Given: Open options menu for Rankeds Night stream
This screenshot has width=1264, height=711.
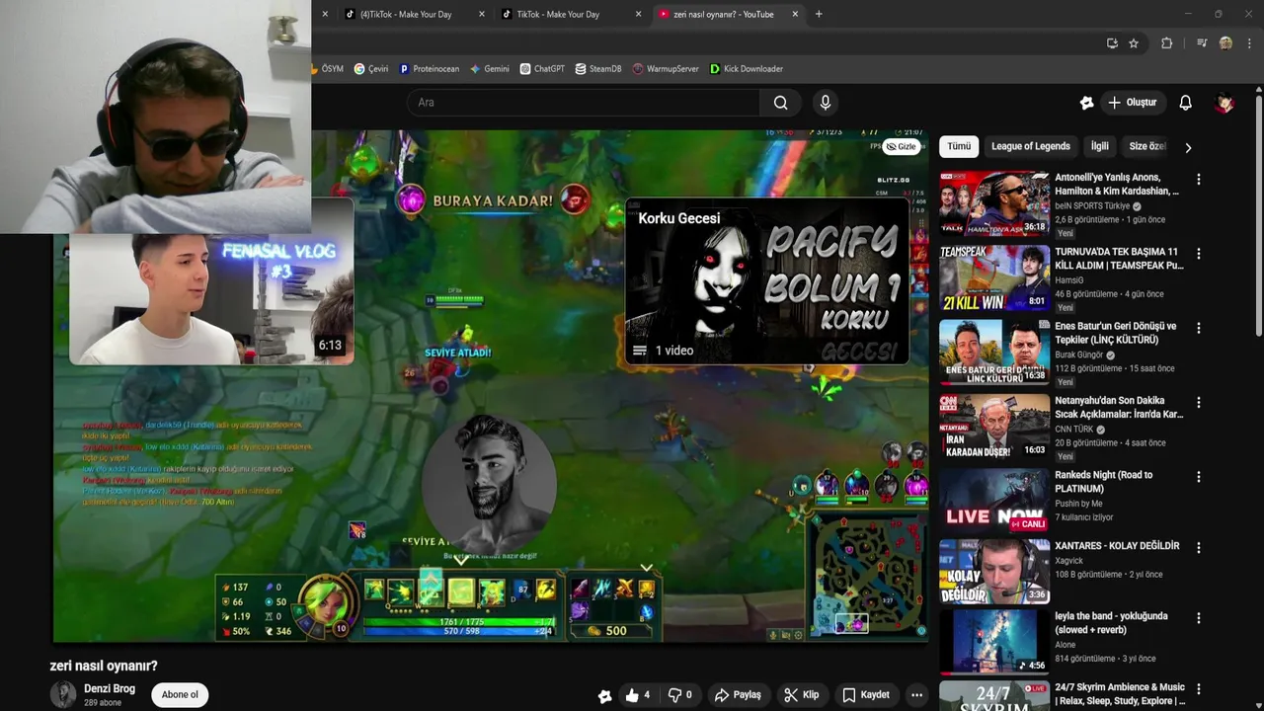Looking at the screenshot, I should 1198,477.
